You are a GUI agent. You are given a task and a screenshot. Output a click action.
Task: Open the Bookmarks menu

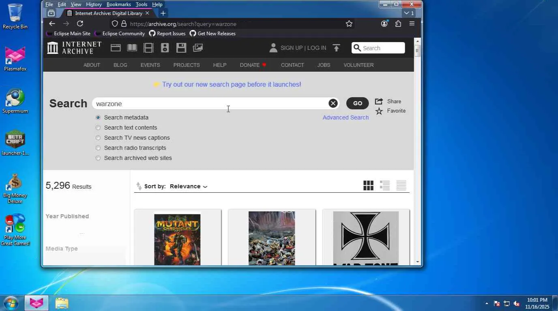coord(118,4)
